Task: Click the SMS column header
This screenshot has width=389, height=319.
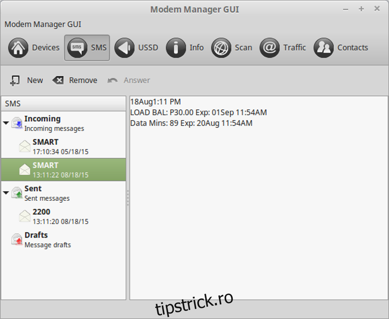Action: pyautogui.click(x=64, y=104)
